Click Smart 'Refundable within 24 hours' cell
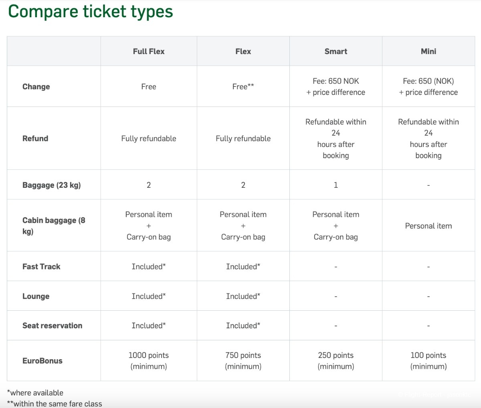 click(x=336, y=139)
